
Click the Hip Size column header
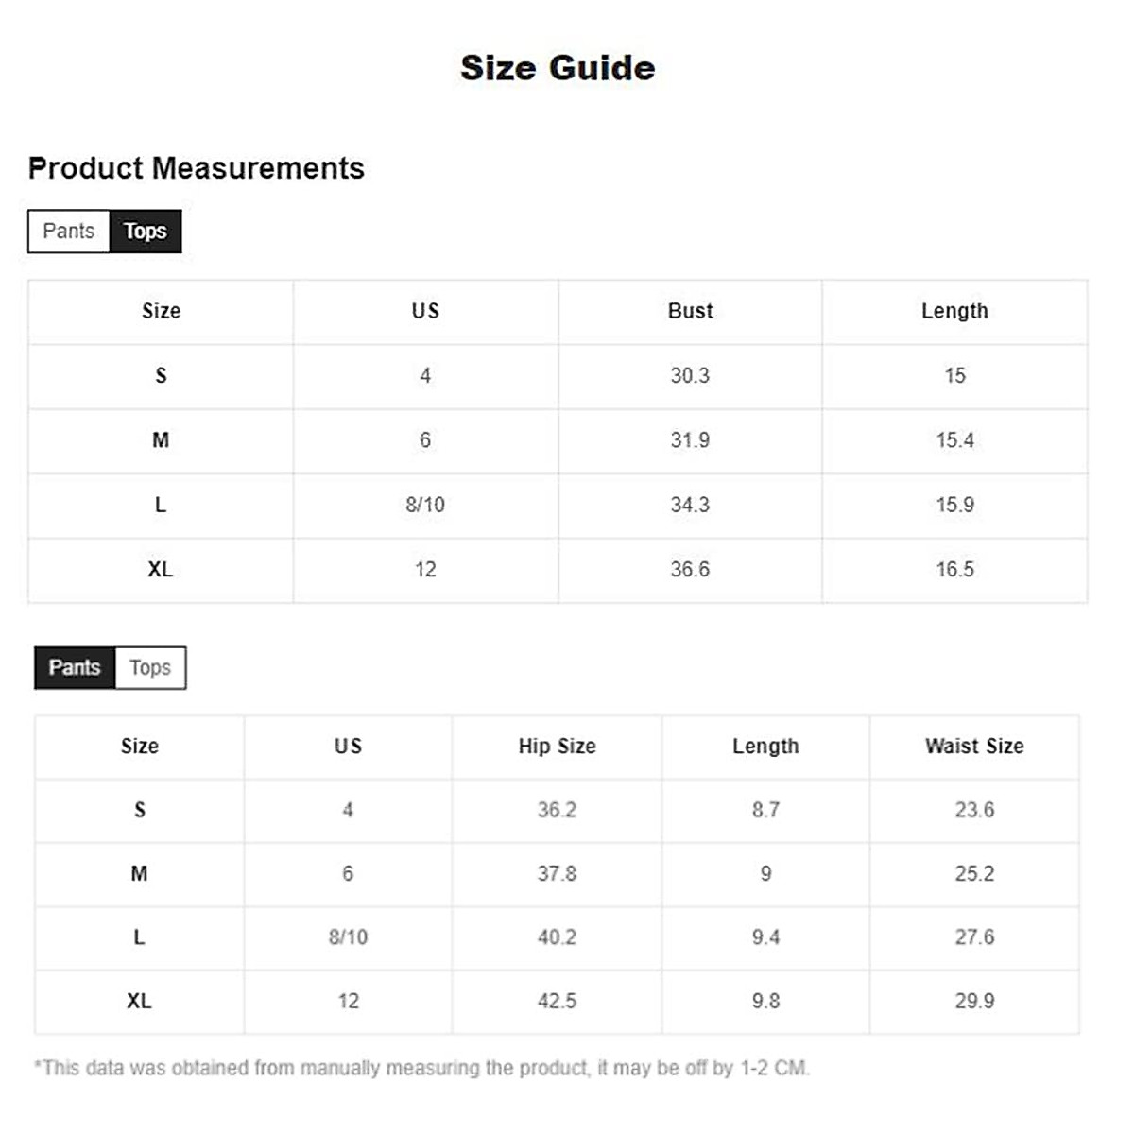(x=557, y=747)
